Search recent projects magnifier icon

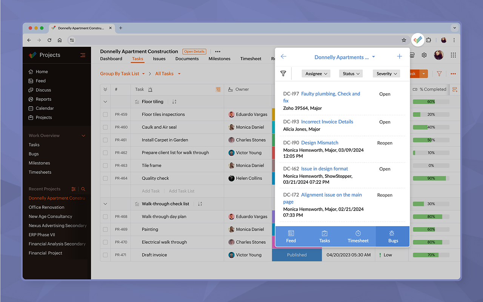click(x=83, y=189)
